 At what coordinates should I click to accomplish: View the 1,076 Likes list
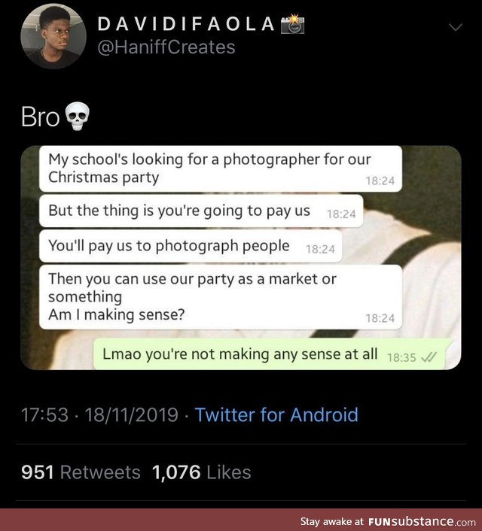coord(201,472)
